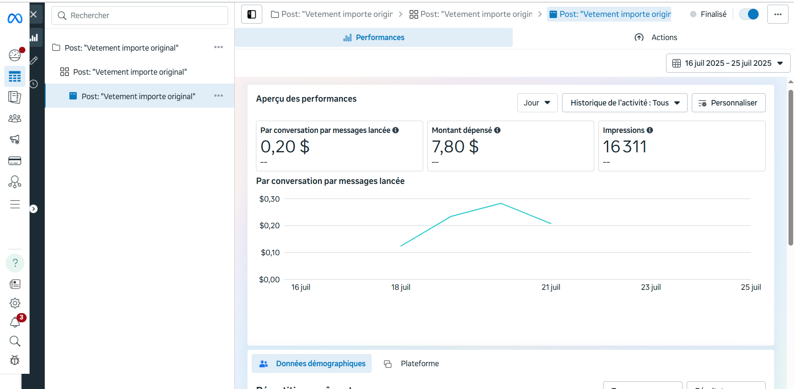Open the Historique de l'activité dropdown
Screen dimensions: 794x389
tap(624, 103)
